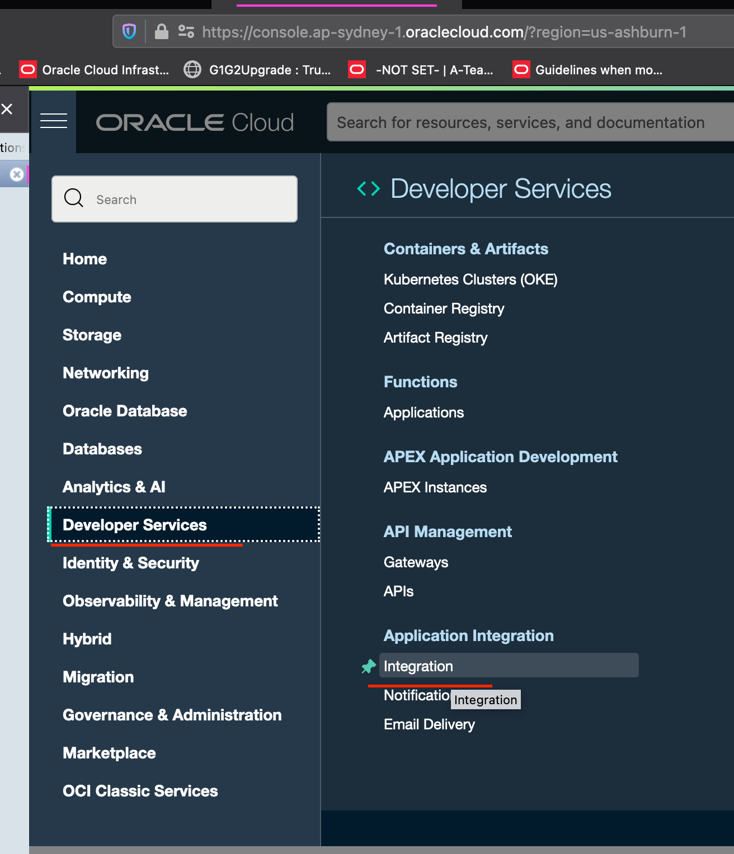The height and width of the screenshot is (854, 734).
Task: Select Developer Services in navigation menu
Action: coord(135,525)
